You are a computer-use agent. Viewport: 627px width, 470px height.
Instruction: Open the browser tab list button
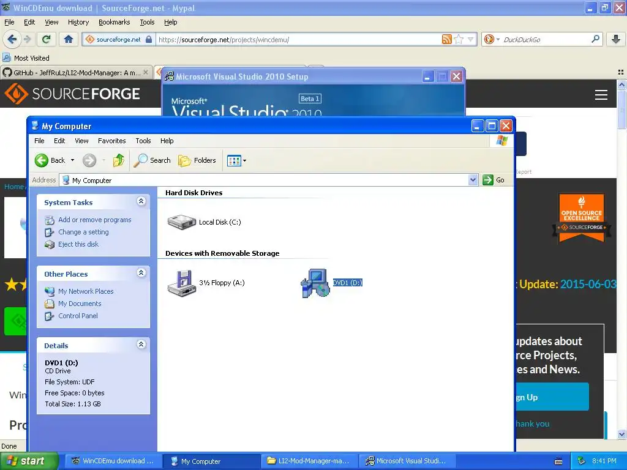click(621, 72)
